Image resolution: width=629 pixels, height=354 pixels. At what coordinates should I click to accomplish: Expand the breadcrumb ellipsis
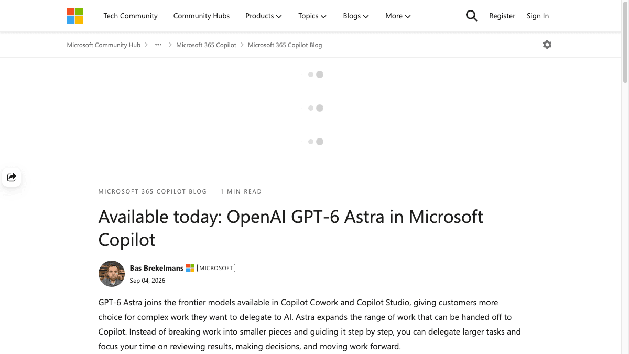point(158,45)
